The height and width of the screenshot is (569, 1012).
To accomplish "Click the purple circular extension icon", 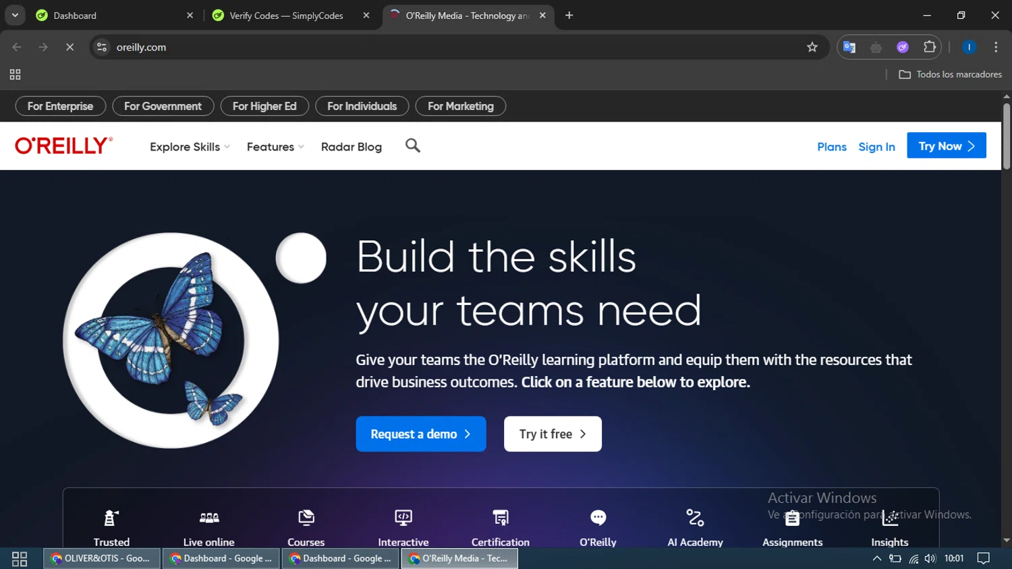I will (903, 47).
